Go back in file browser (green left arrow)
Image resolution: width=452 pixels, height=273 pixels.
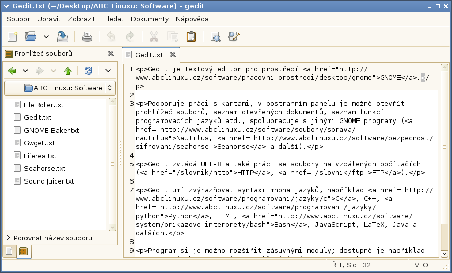pyautogui.click(x=12, y=71)
